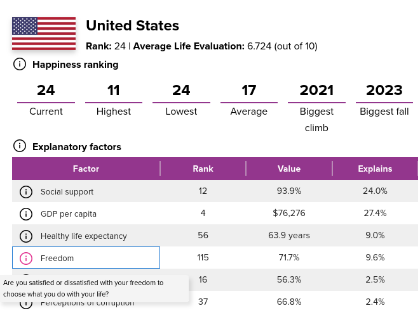
Task: Click the info icon beside Happiness ranking
Action: click(x=20, y=64)
